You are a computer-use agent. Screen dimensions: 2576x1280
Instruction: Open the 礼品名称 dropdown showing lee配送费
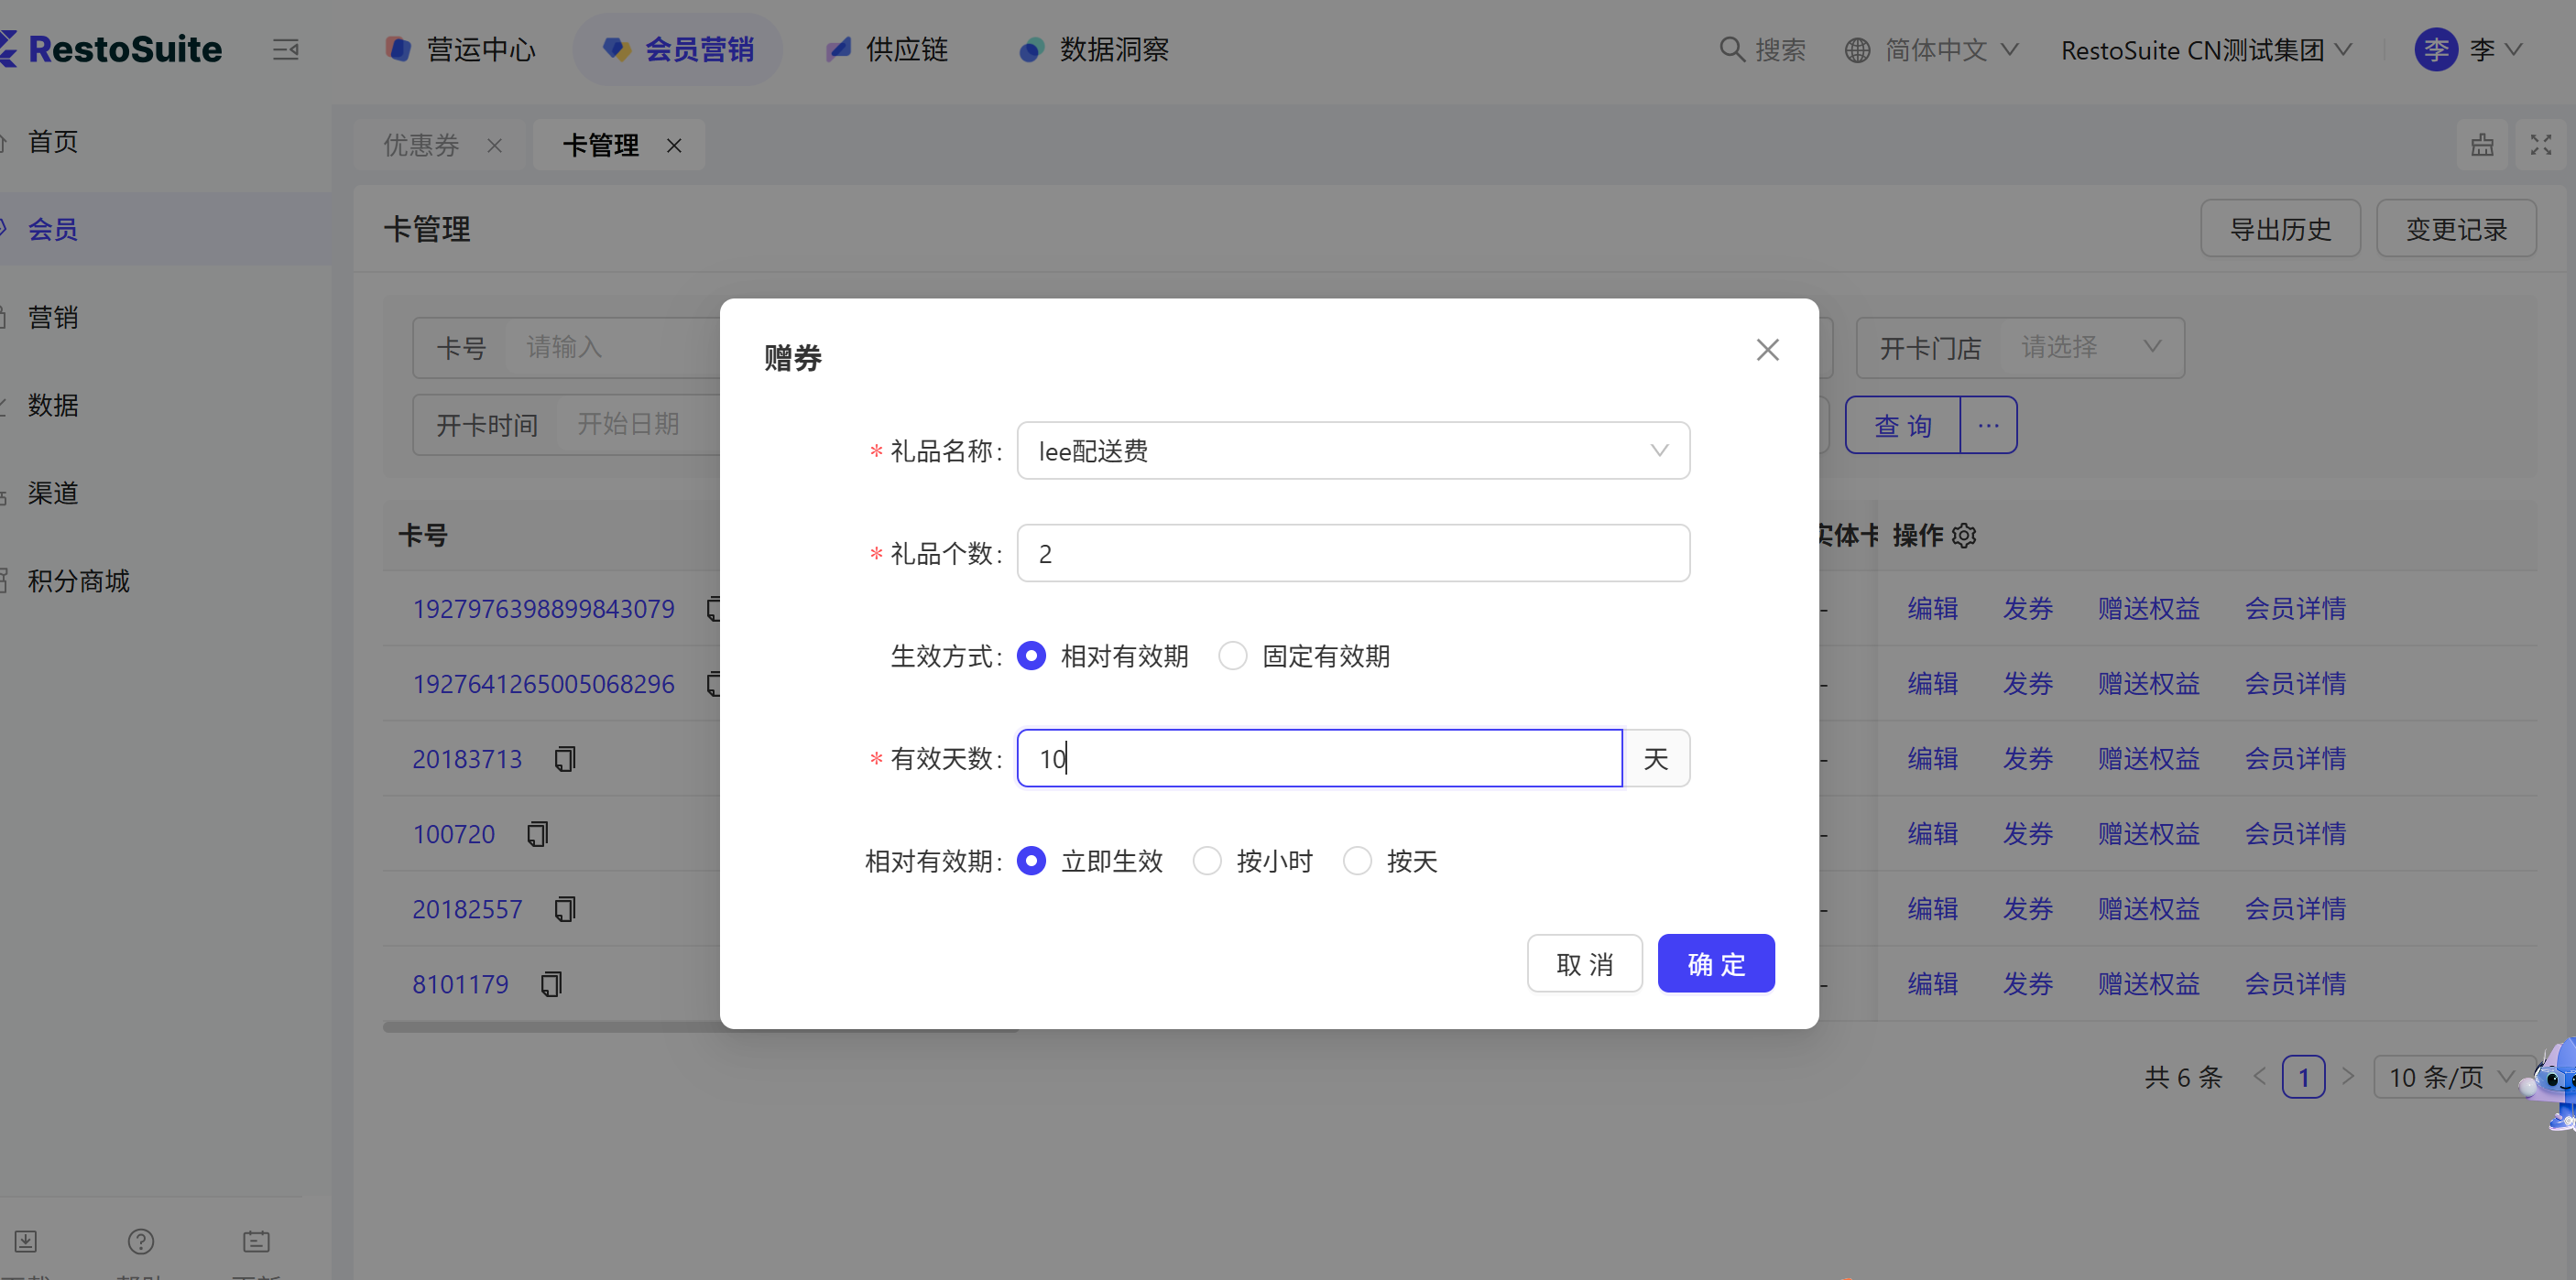tap(1353, 450)
